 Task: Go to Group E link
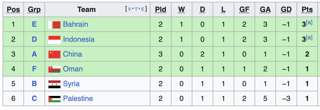coord(34,24)
